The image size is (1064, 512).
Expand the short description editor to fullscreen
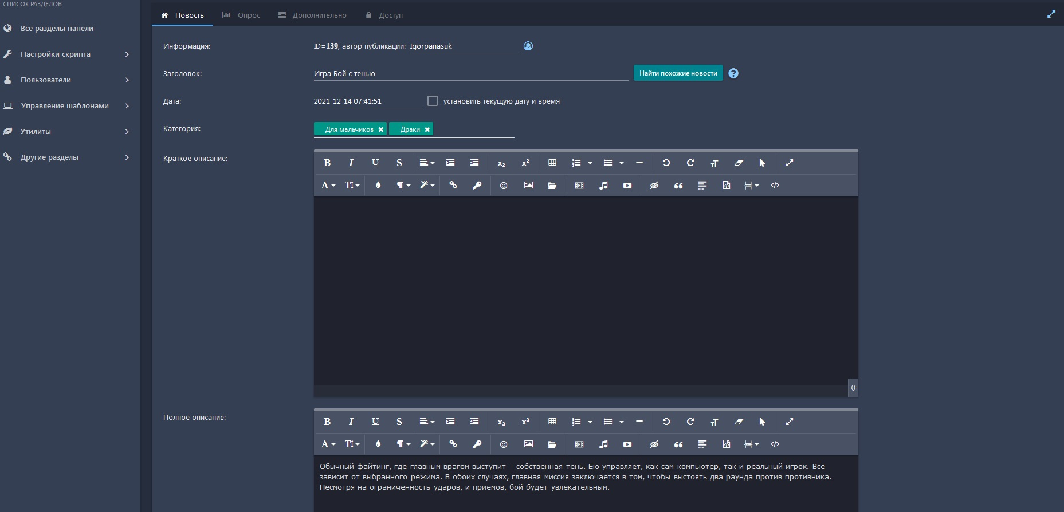point(790,163)
